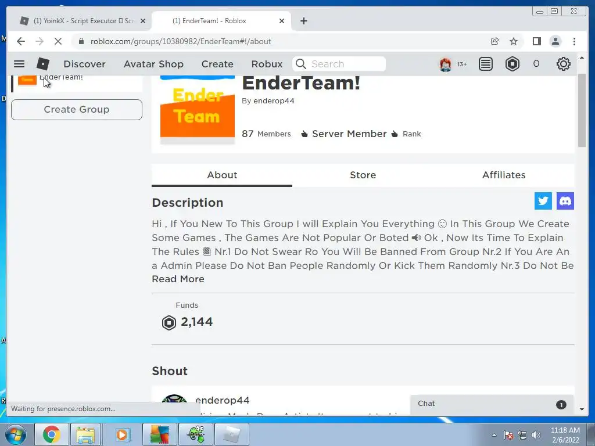Open a new browser tab
Screen dimensions: 595x446
pos(303,21)
